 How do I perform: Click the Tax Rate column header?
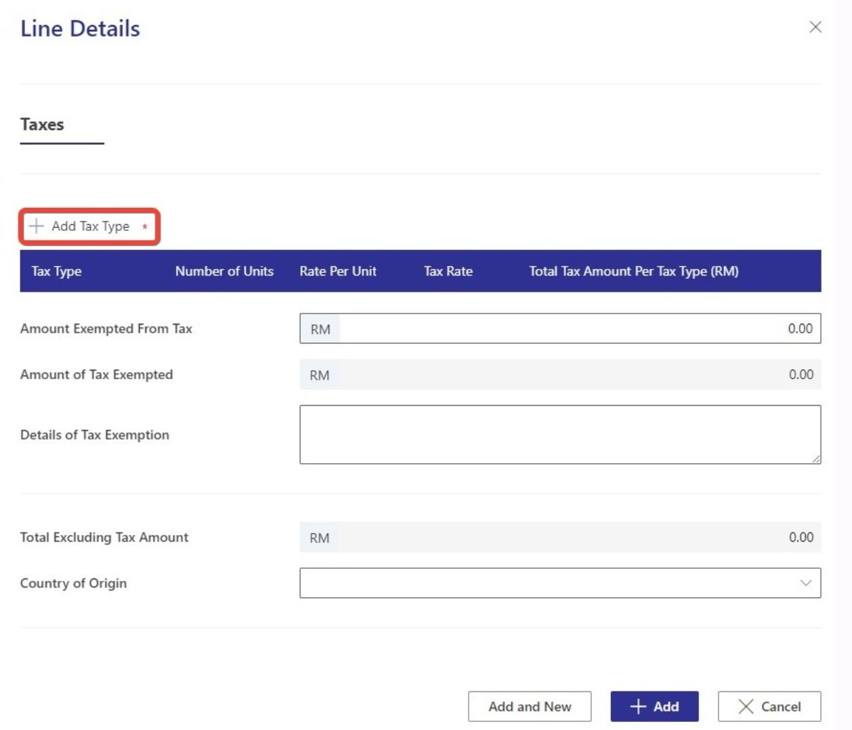pyautogui.click(x=448, y=271)
